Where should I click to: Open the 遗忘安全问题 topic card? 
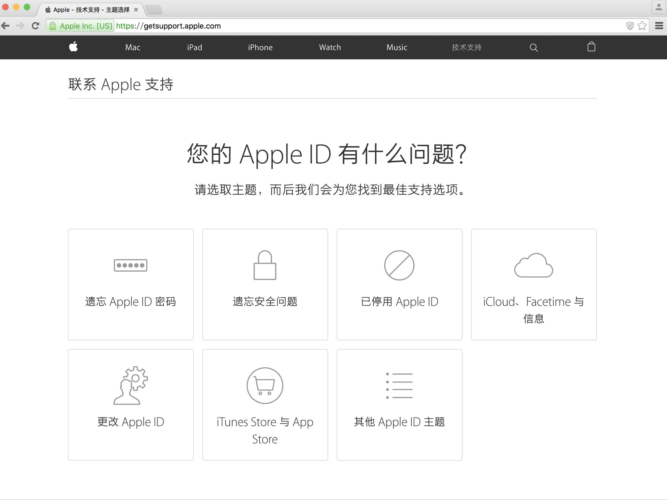click(x=265, y=285)
